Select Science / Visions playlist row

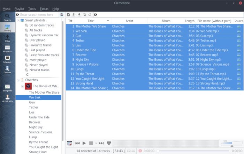154,64
